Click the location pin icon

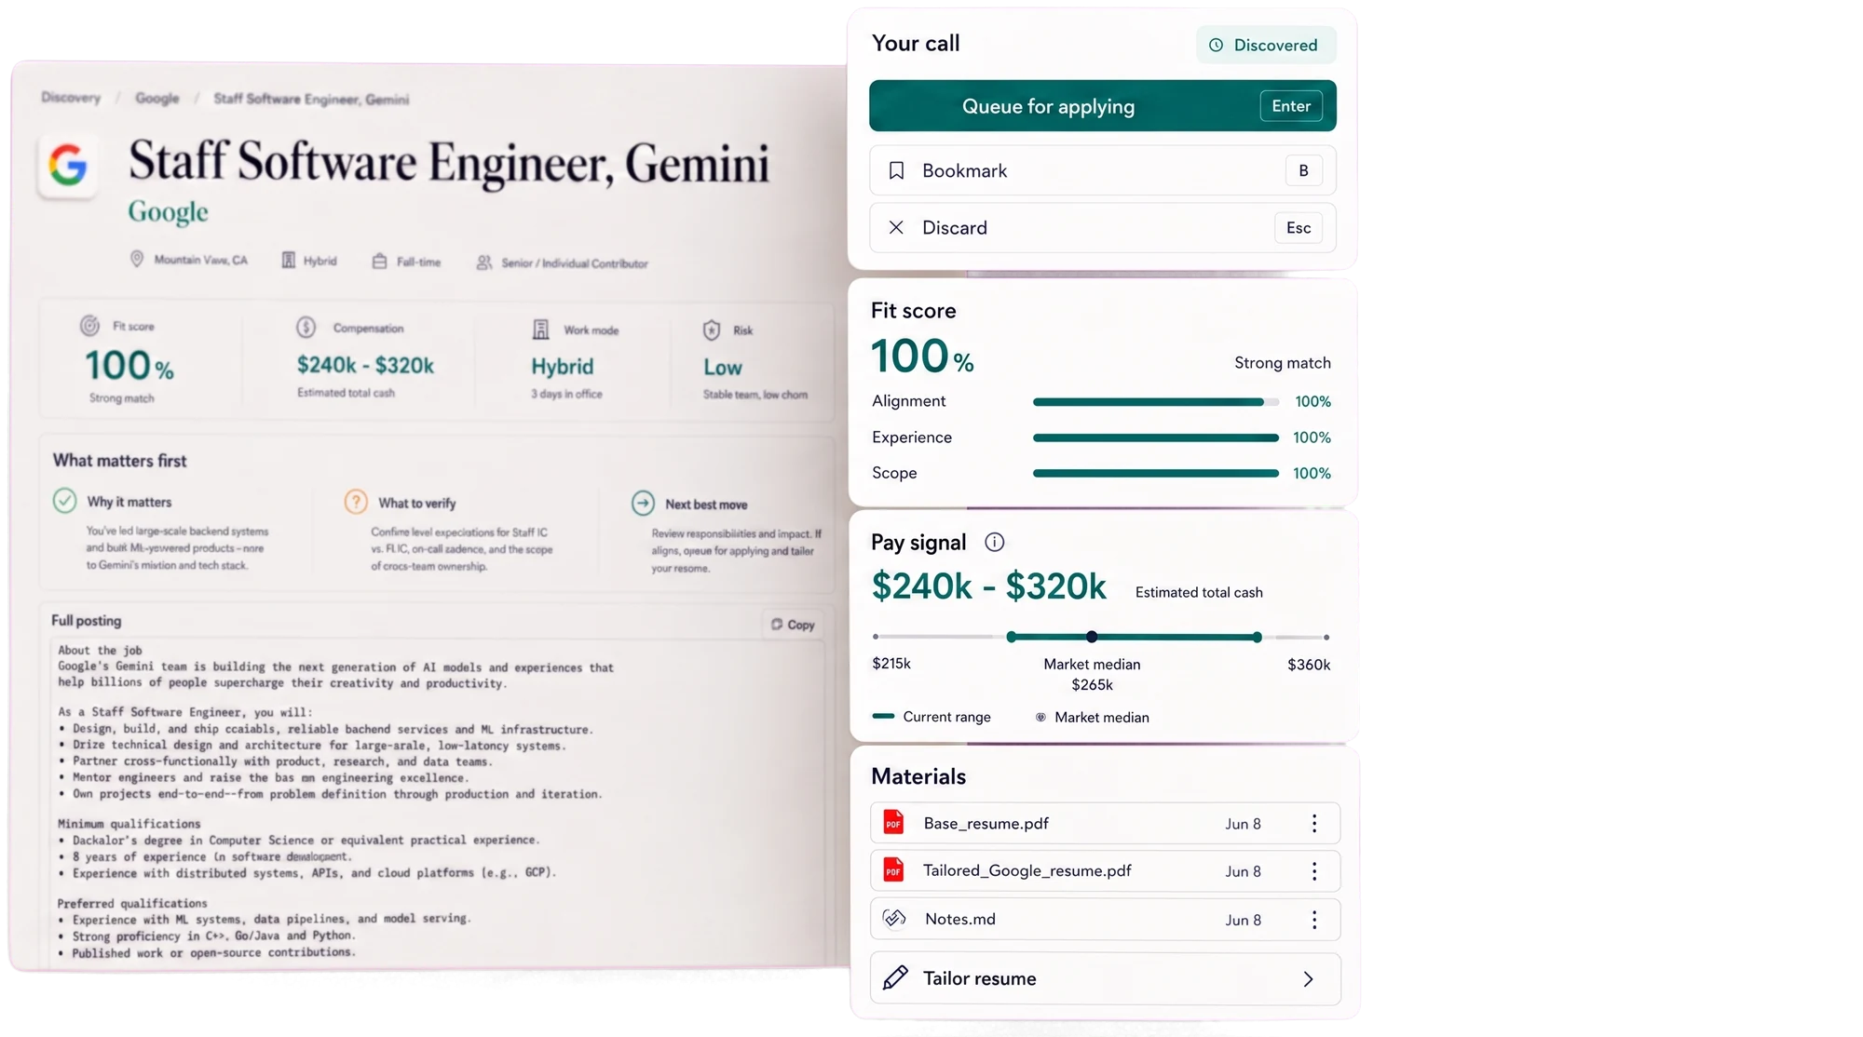click(137, 259)
